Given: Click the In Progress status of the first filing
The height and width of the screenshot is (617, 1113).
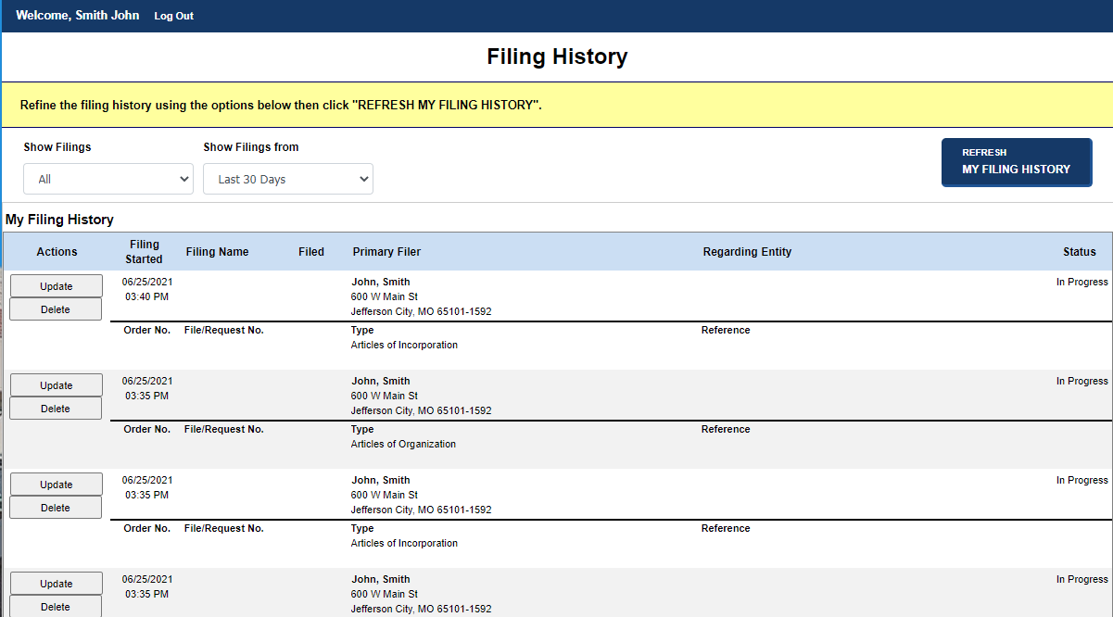Looking at the screenshot, I should pos(1081,282).
